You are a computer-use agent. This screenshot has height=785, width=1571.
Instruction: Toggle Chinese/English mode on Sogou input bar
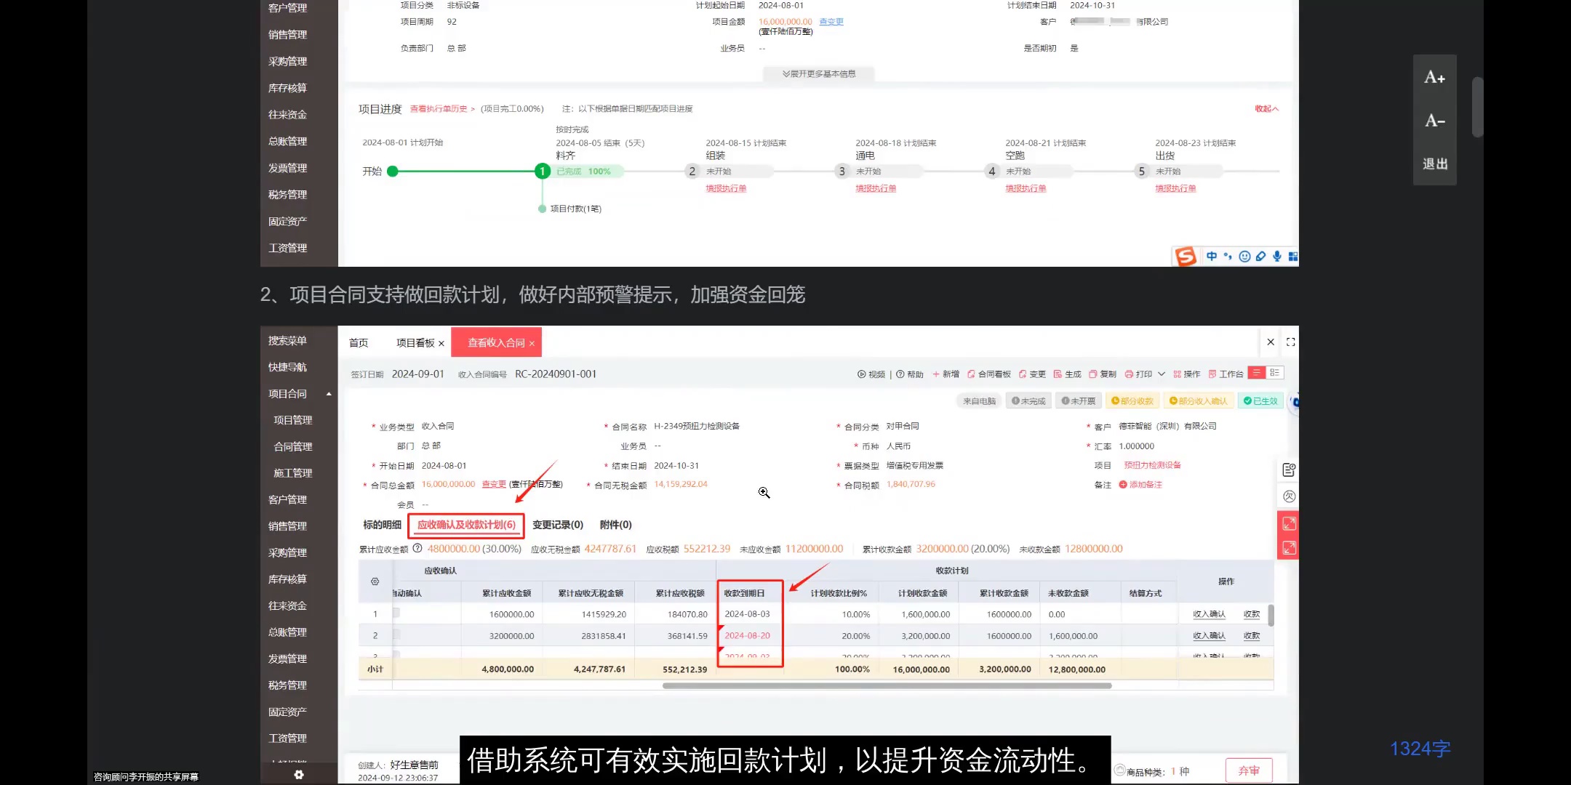tap(1212, 257)
